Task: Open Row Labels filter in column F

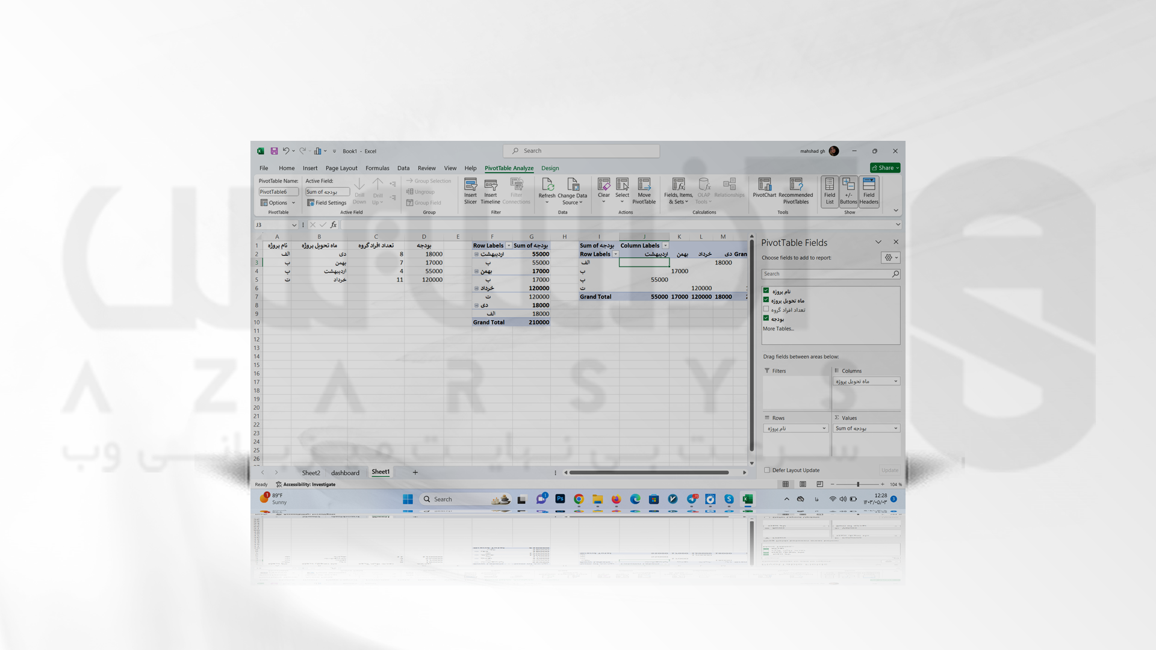Action: click(509, 246)
